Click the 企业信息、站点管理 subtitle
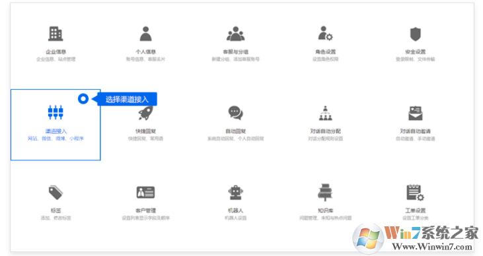483x256 pixels. [x=56, y=59]
